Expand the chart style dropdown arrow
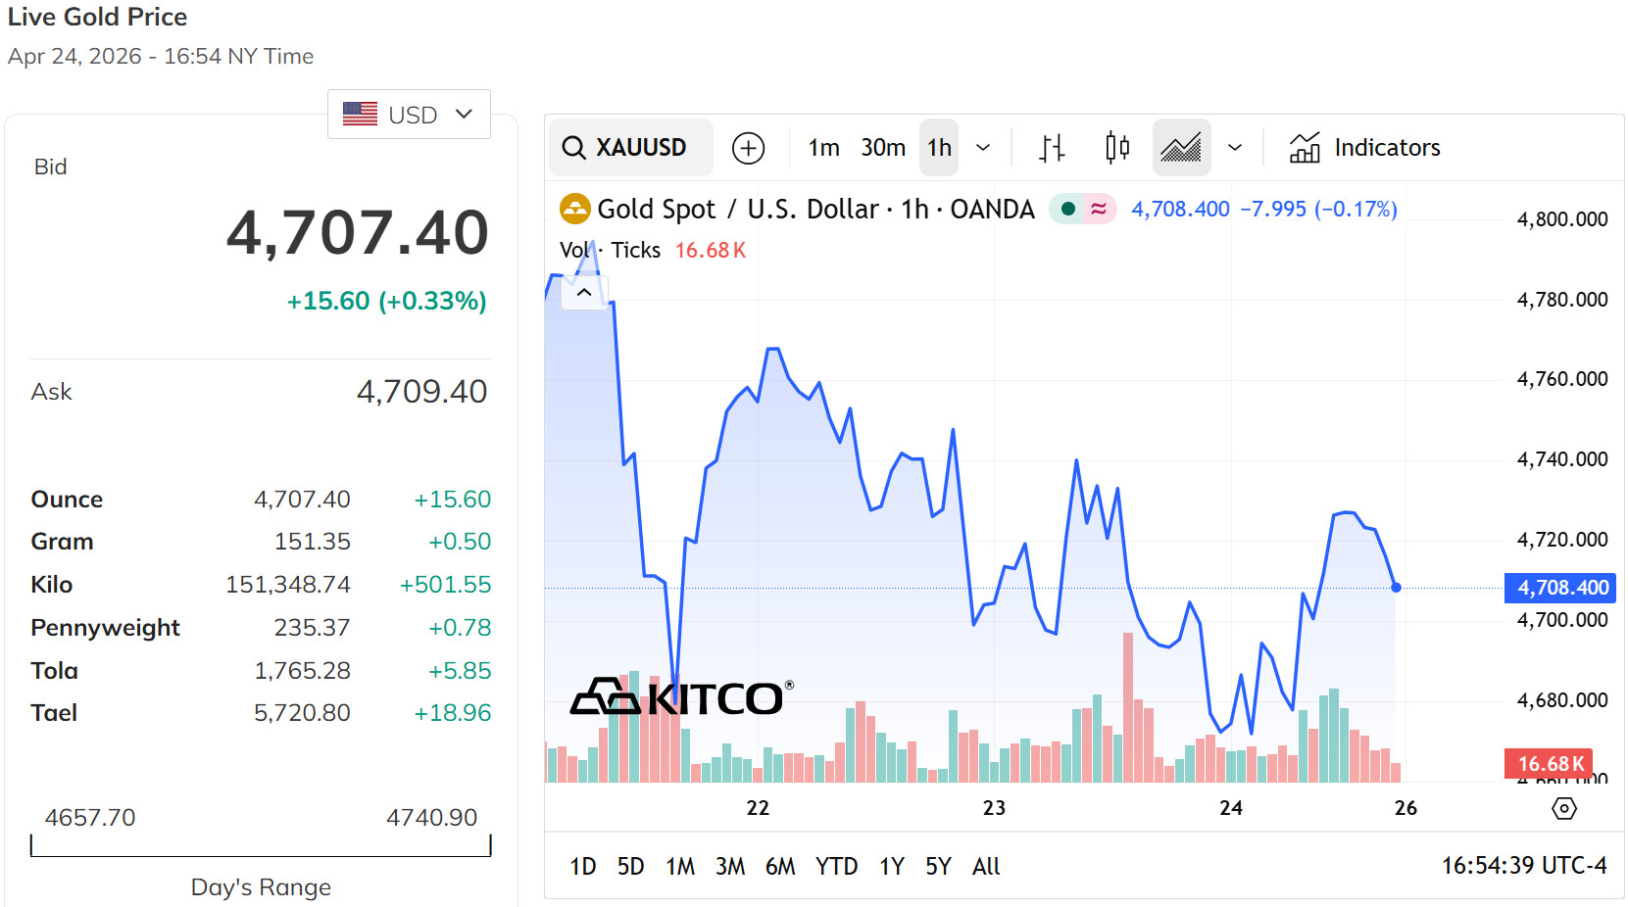Viewport: 1628px width, 907px height. (x=1235, y=148)
